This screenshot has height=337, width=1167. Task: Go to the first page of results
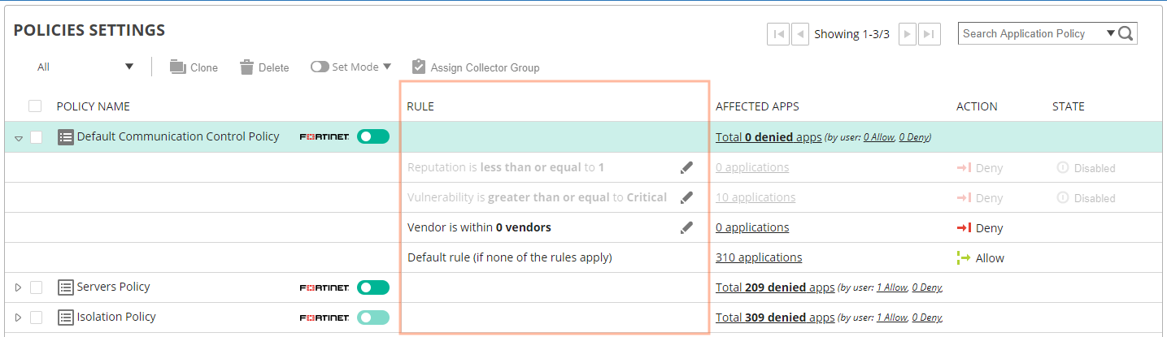point(778,34)
